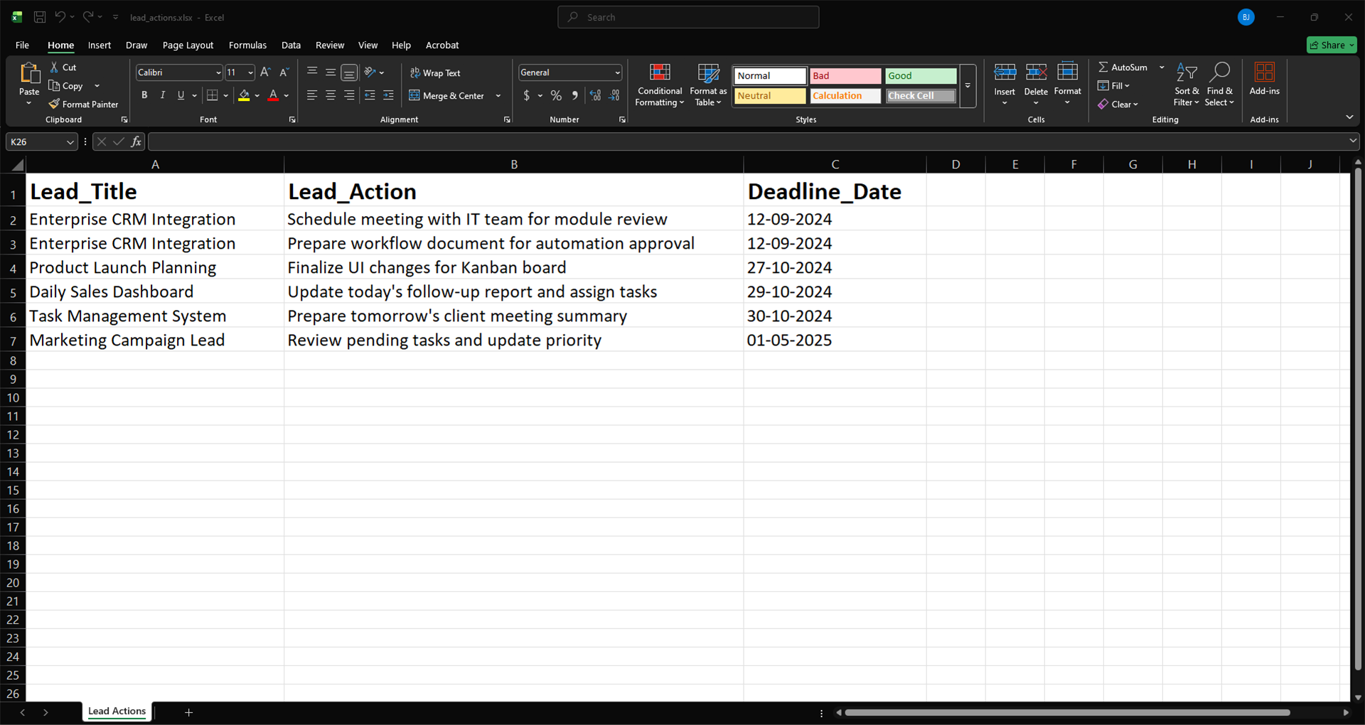Apply the Good cell style
This screenshot has width=1365, height=725.
[920, 76]
